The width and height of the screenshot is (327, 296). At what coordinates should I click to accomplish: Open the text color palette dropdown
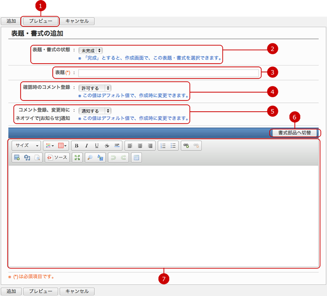pos(50,146)
